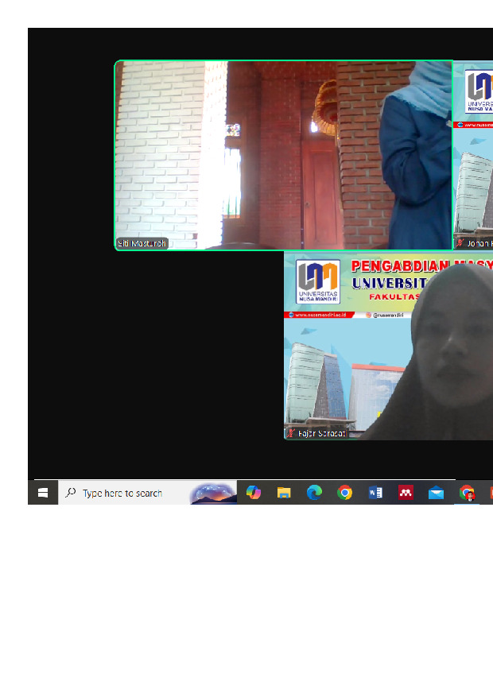Select Siti Masturoh's video tile
The height and width of the screenshot is (697, 493).
click(284, 155)
